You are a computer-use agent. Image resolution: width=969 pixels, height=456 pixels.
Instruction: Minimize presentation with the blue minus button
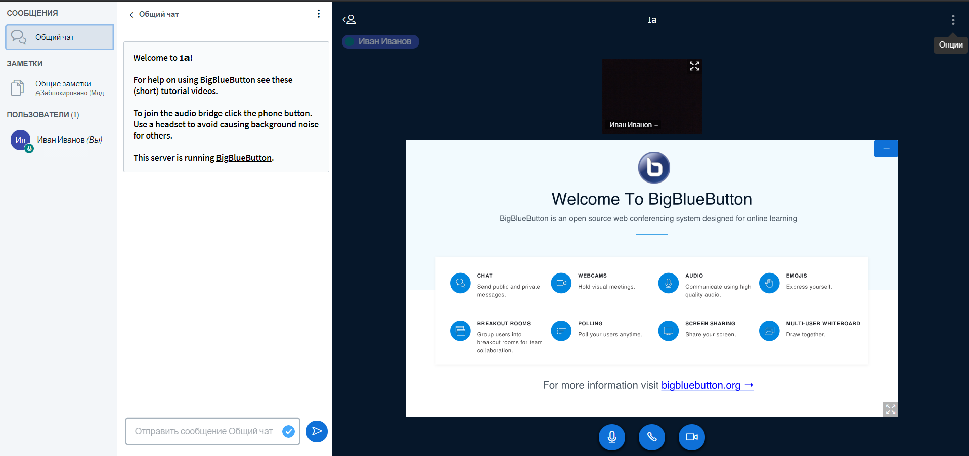(x=886, y=149)
